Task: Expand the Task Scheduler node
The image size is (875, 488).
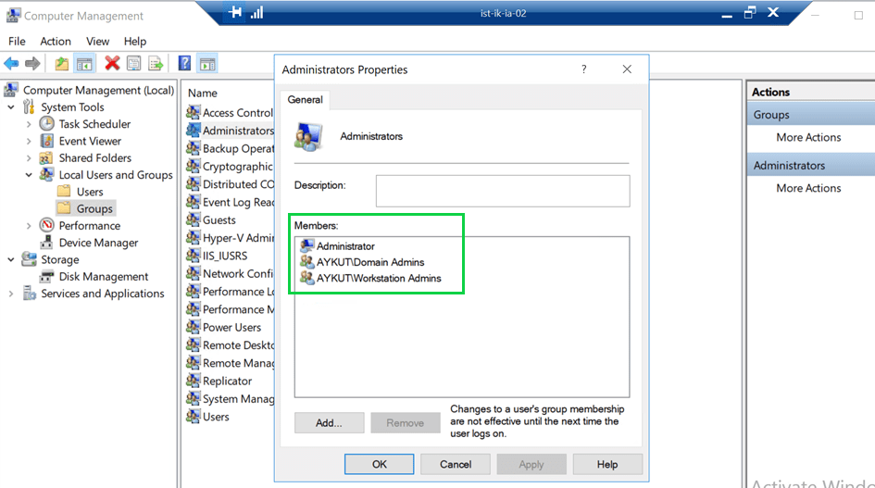Action: point(29,124)
